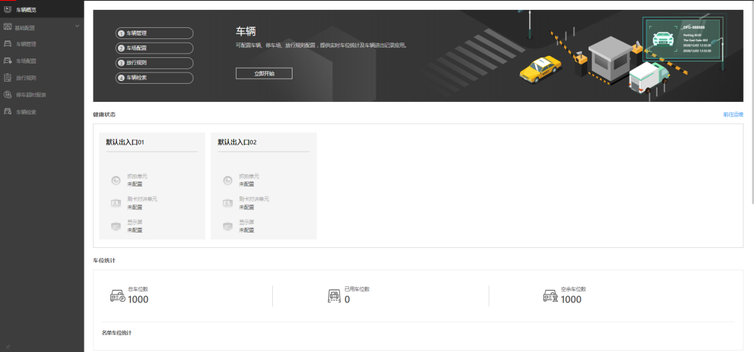Screen dimensions: 754x352
Task: Click the 已用车位数 value 0
Action: 347,300
